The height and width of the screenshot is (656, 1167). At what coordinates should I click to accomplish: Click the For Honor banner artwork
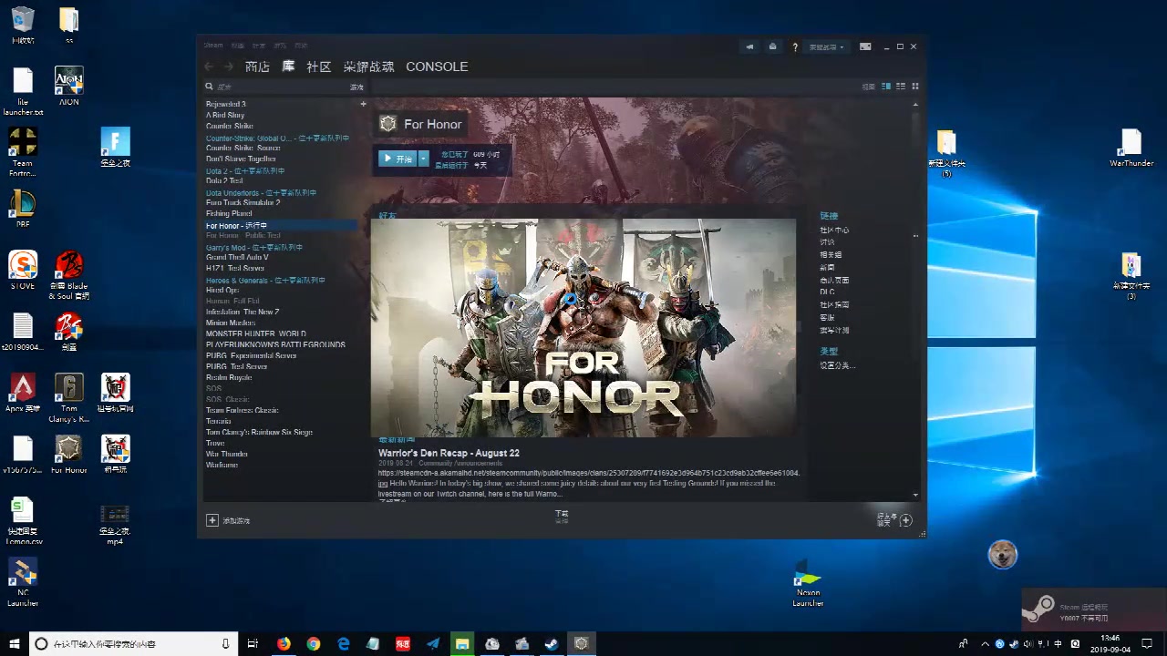point(583,328)
